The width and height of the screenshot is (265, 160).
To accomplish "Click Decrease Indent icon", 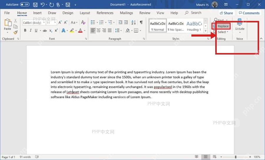I will point(120,22).
